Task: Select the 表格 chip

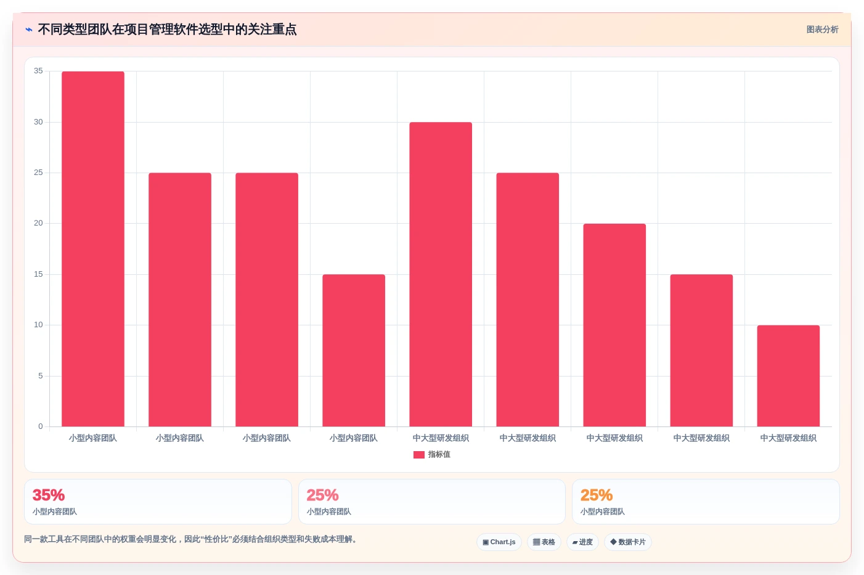Action: tap(544, 542)
